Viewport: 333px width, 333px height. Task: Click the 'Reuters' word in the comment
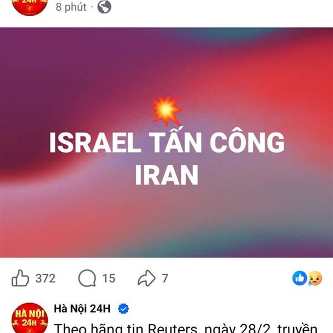pos(173,328)
